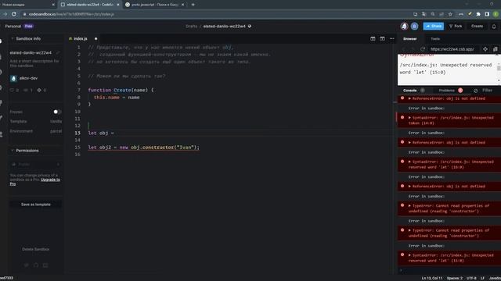Click Spaces: 2 indentation status
This screenshot has width=501, height=281.
(455, 278)
